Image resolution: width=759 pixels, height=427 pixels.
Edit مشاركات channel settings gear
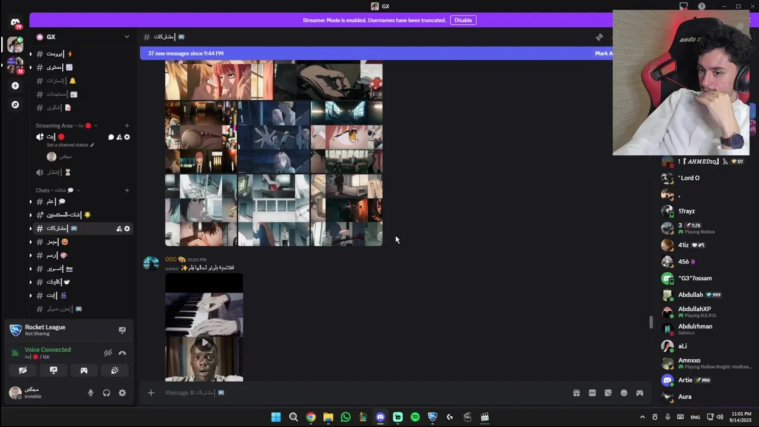point(126,228)
